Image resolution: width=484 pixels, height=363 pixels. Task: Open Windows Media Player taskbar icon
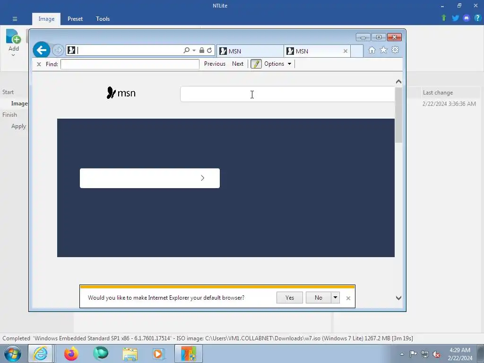tap(159, 354)
